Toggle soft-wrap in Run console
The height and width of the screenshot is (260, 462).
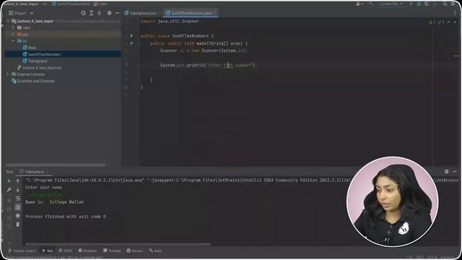point(17,199)
